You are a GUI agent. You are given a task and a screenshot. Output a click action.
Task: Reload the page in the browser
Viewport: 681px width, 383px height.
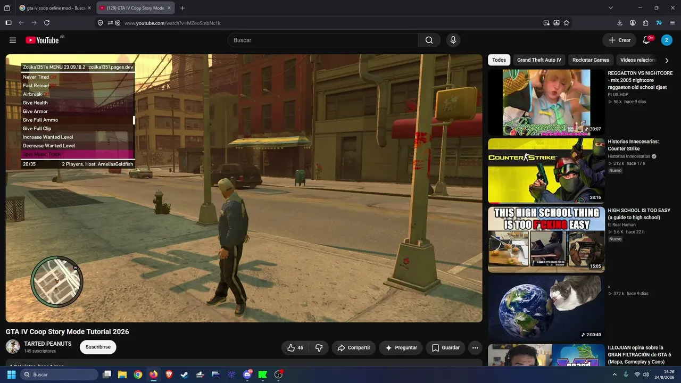[47, 23]
